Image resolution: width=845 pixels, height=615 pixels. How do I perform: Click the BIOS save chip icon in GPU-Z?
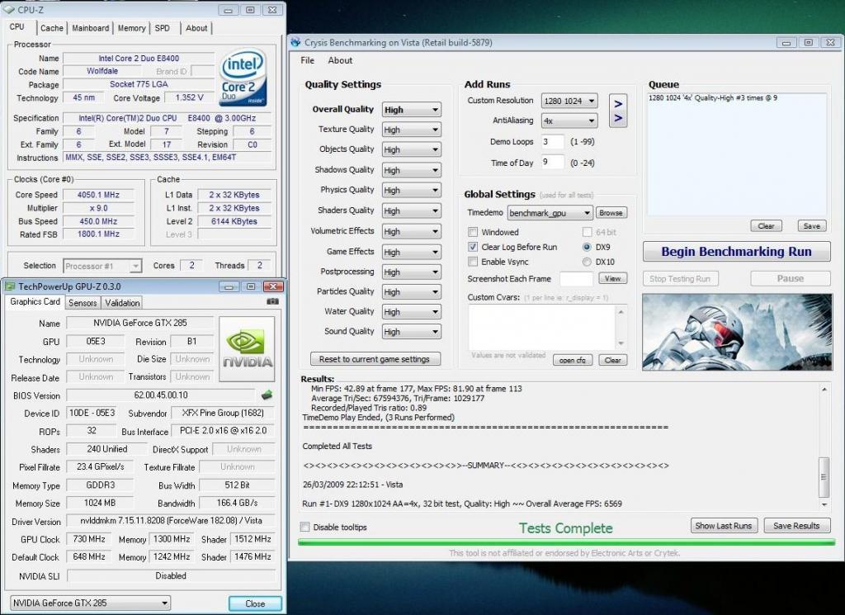pos(267,395)
